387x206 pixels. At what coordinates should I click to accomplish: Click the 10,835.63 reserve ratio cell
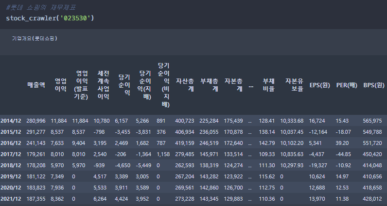292,154
